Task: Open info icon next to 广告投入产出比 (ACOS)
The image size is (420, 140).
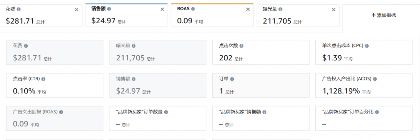Action: tap(375, 79)
